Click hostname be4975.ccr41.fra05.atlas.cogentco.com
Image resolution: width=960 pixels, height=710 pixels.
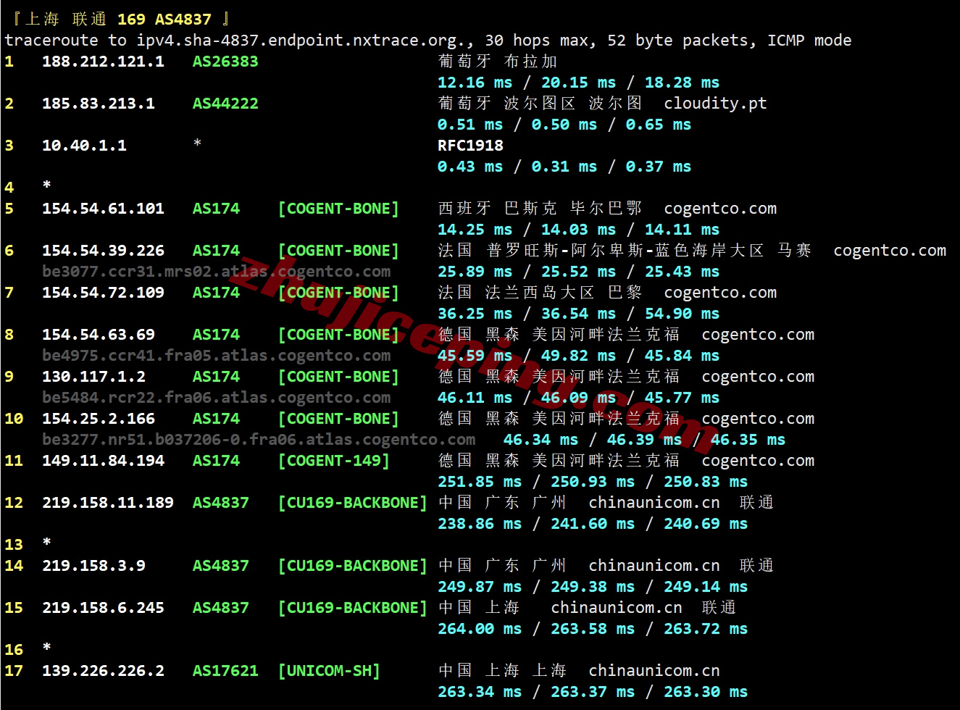tap(216, 356)
